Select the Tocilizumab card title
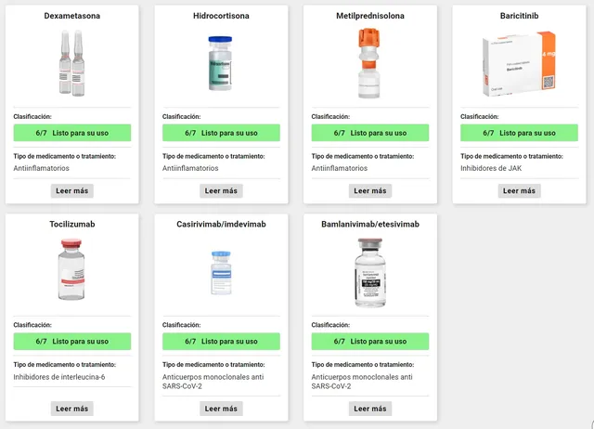The width and height of the screenshot is (594, 429). click(72, 224)
